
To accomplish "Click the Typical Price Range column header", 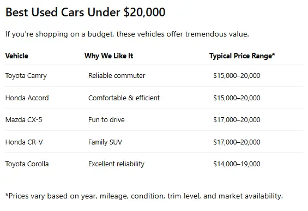I will pyautogui.click(x=242, y=56).
